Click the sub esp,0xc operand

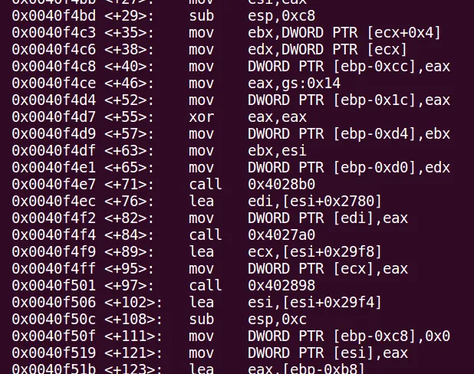pyautogui.click(x=277, y=320)
